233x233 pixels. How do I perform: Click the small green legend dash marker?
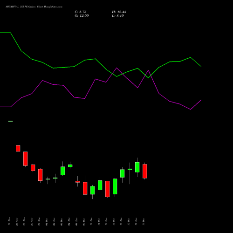click(11, 121)
